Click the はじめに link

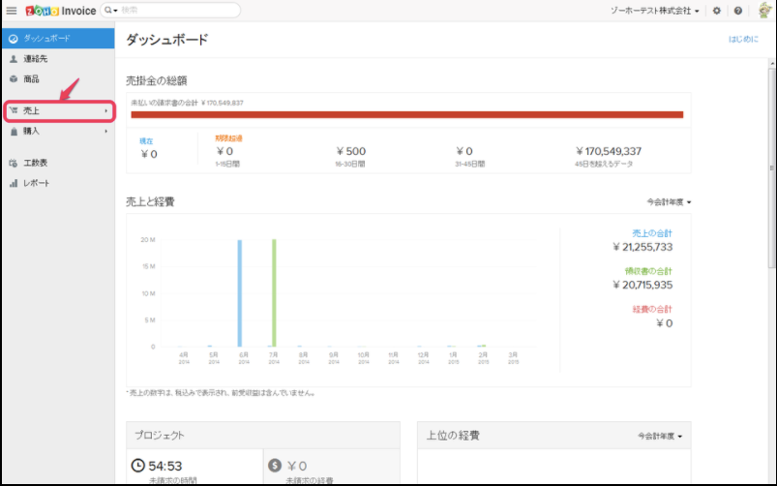[742, 40]
